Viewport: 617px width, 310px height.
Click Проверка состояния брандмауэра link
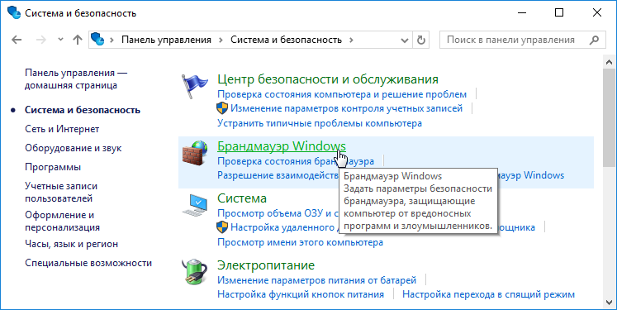(x=296, y=161)
